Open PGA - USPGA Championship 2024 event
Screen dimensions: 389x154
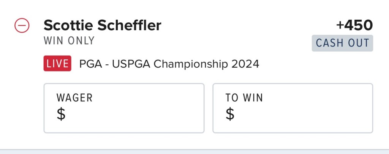click(x=169, y=64)
